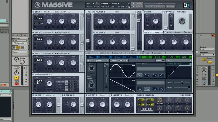Flip upper LFO curve horizontal arrow

[x=133, y=66]
